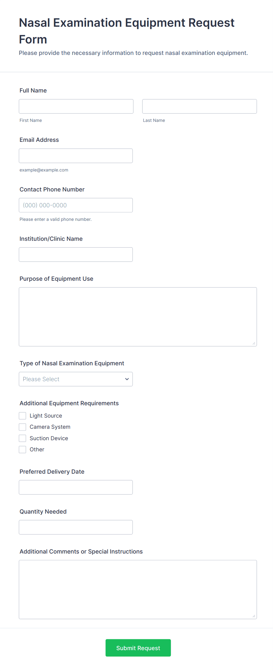This screenshot has width=273, height=671.
Task: Open the Type of Nasal Examination Equipment dropdown
Action: tap(76, 379)
